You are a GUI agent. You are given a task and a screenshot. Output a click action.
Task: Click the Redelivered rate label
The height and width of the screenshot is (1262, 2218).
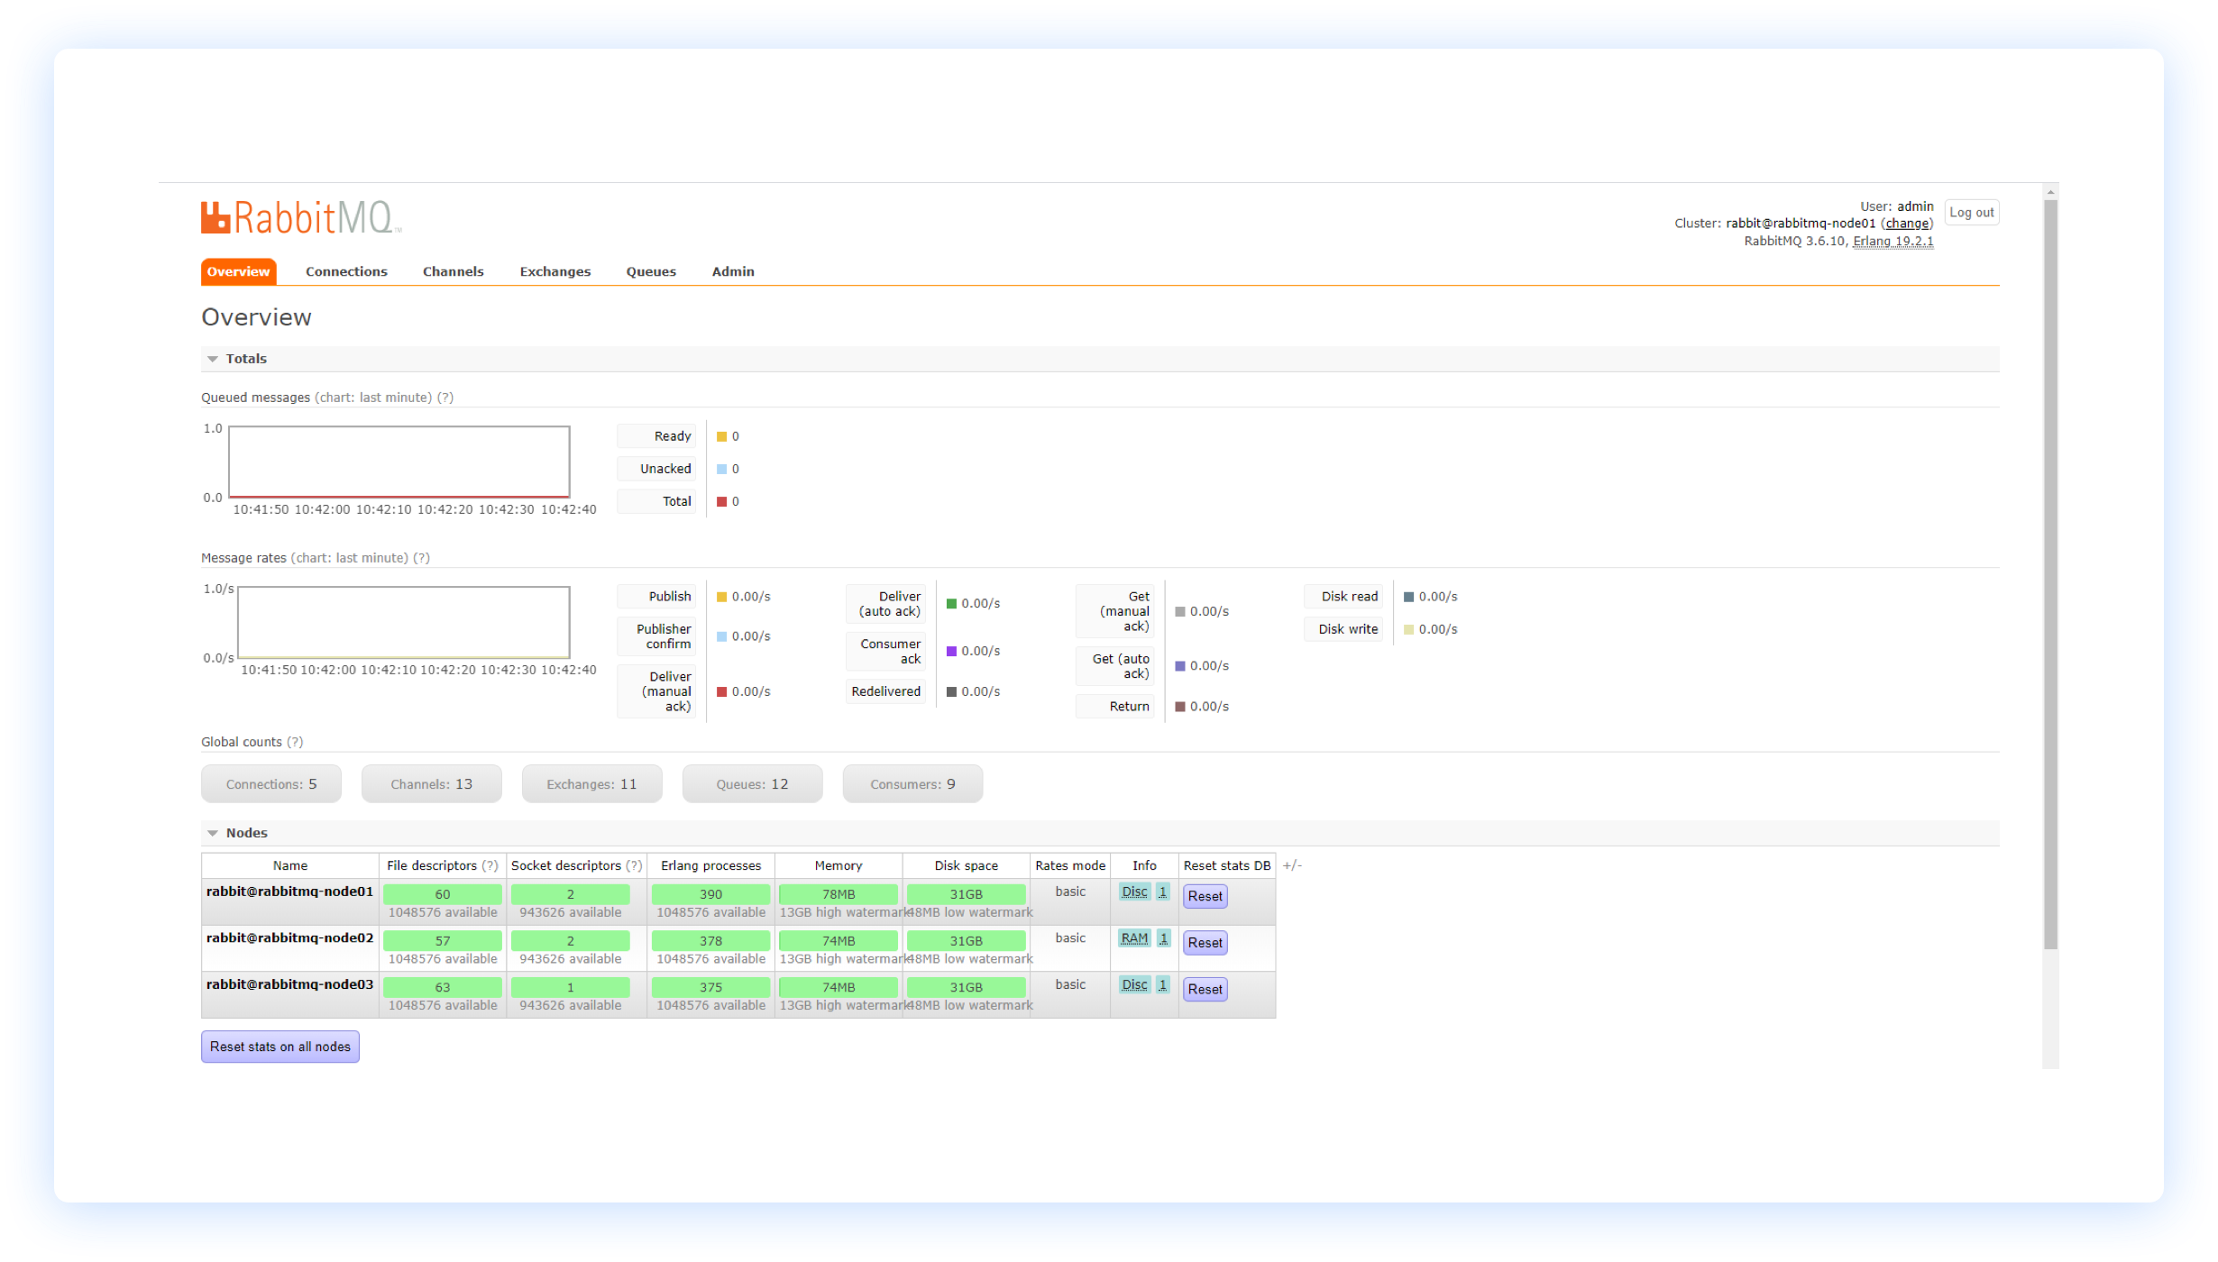[x=885, y=691]
